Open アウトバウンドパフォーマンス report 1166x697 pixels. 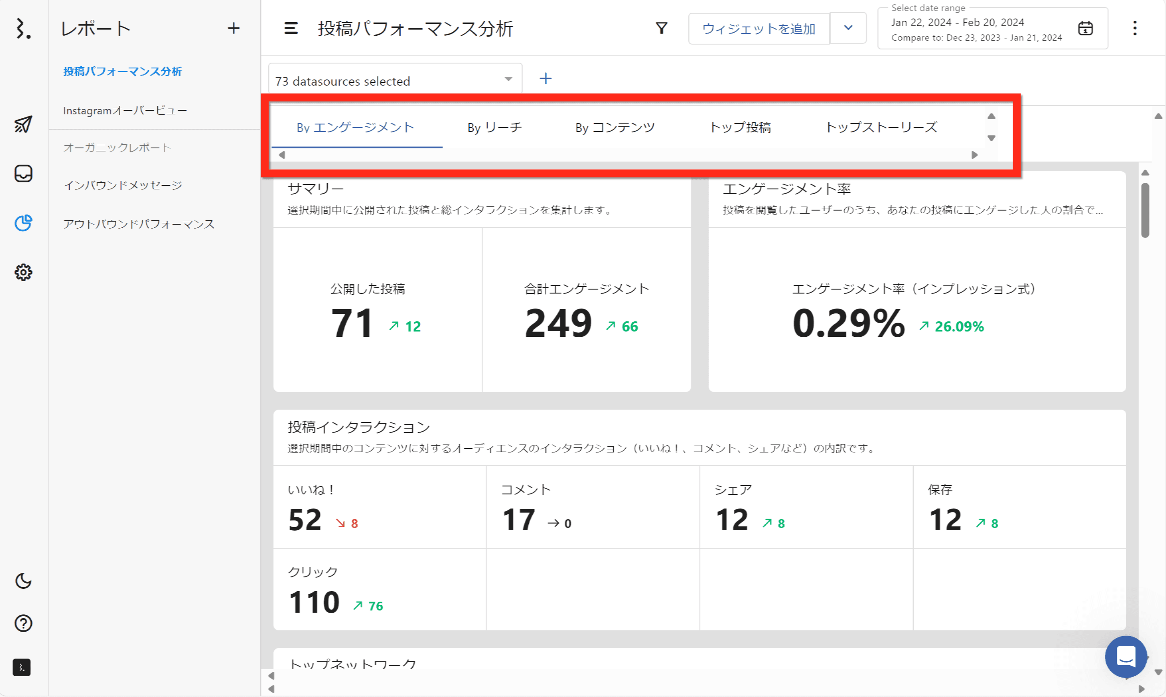pyautogui.click(x=139, y=224)
